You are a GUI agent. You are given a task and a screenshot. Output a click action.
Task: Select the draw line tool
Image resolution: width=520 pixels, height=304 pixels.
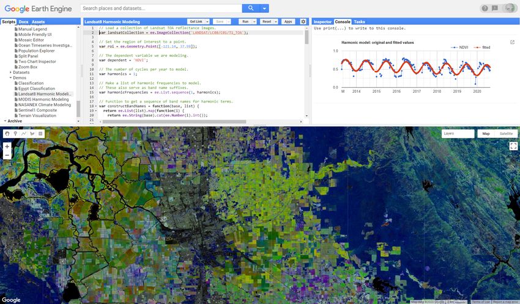pyautogui.click(x=23, y=134)
